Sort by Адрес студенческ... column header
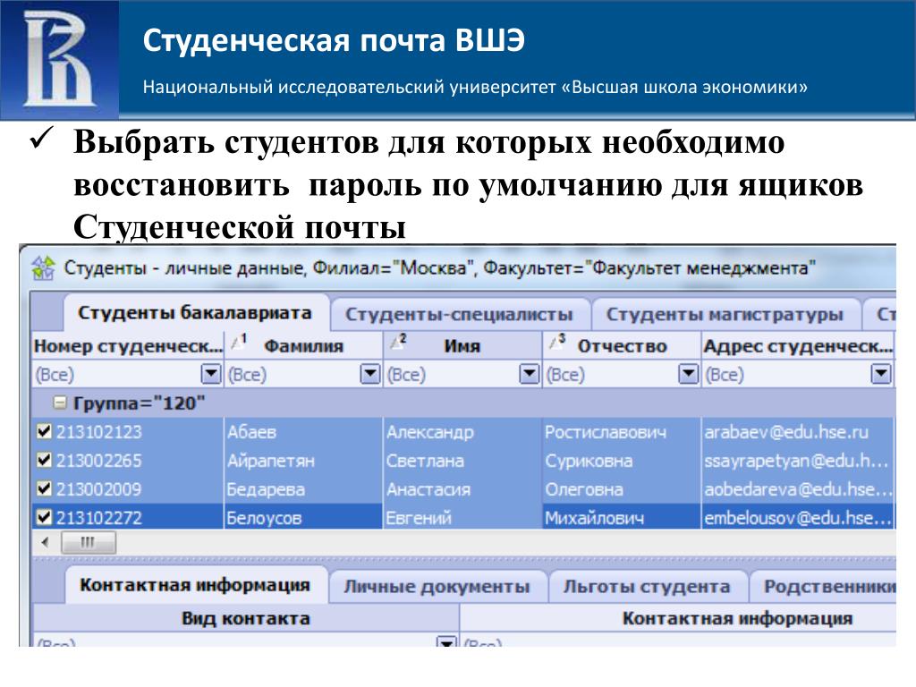 (x=798, y=346)
